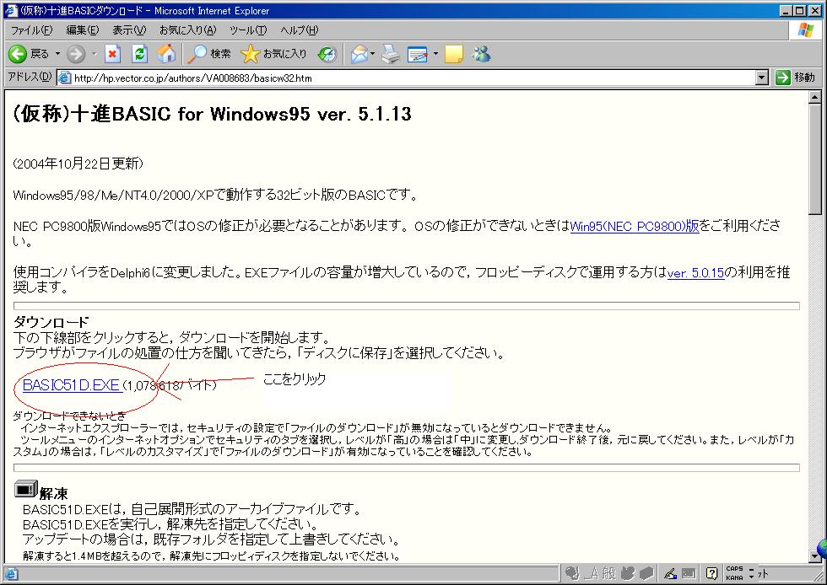
Task: Follow the Win95(NEC PC9800)版 link
Action: click(635, 226)
